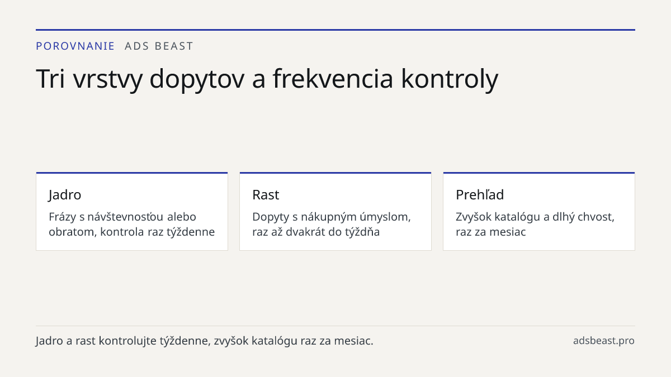This screenshot has width=671, height=377.
Task: Select the heading 'Tri vrstvy dopytov a frekvencia kontroly'
Action: (x=267, y=79)
